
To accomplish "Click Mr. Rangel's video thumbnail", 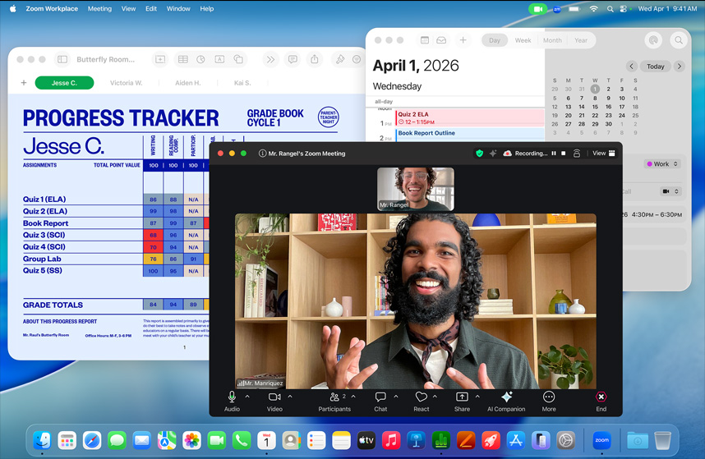I will click(416, 189).
